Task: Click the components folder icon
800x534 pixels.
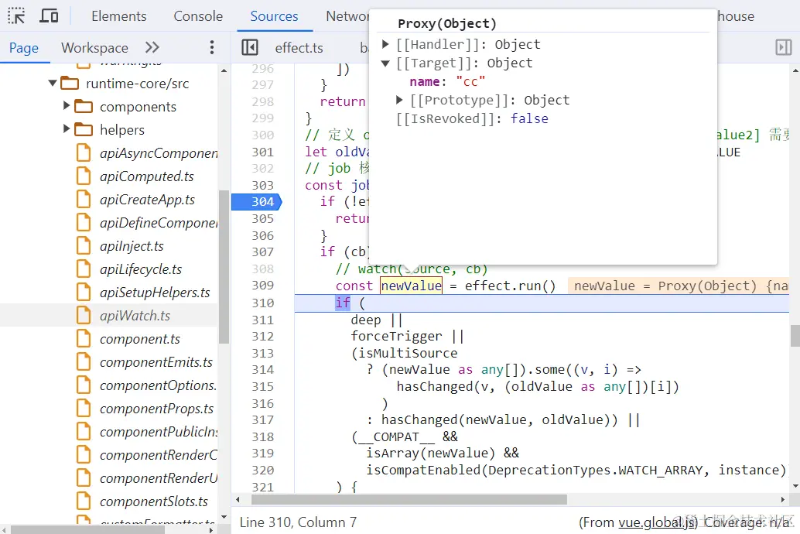Action: point(83,106)
